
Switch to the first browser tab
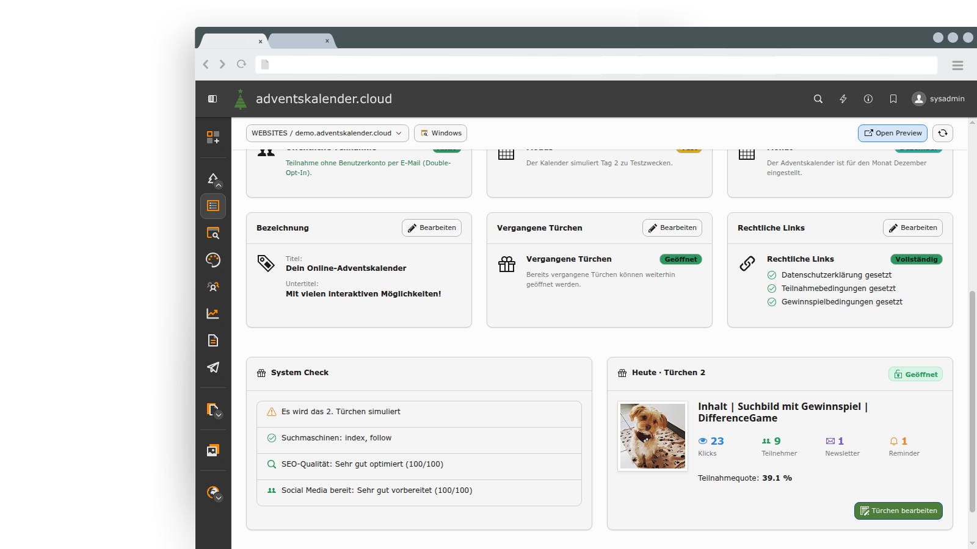click(234, 41)
